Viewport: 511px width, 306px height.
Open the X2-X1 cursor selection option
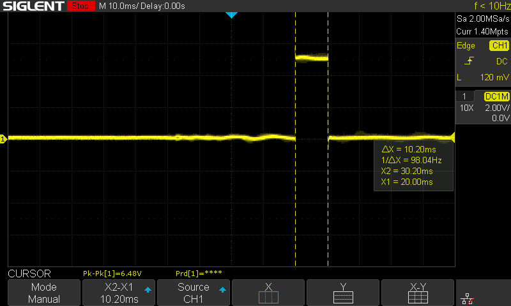click(119, 293)
